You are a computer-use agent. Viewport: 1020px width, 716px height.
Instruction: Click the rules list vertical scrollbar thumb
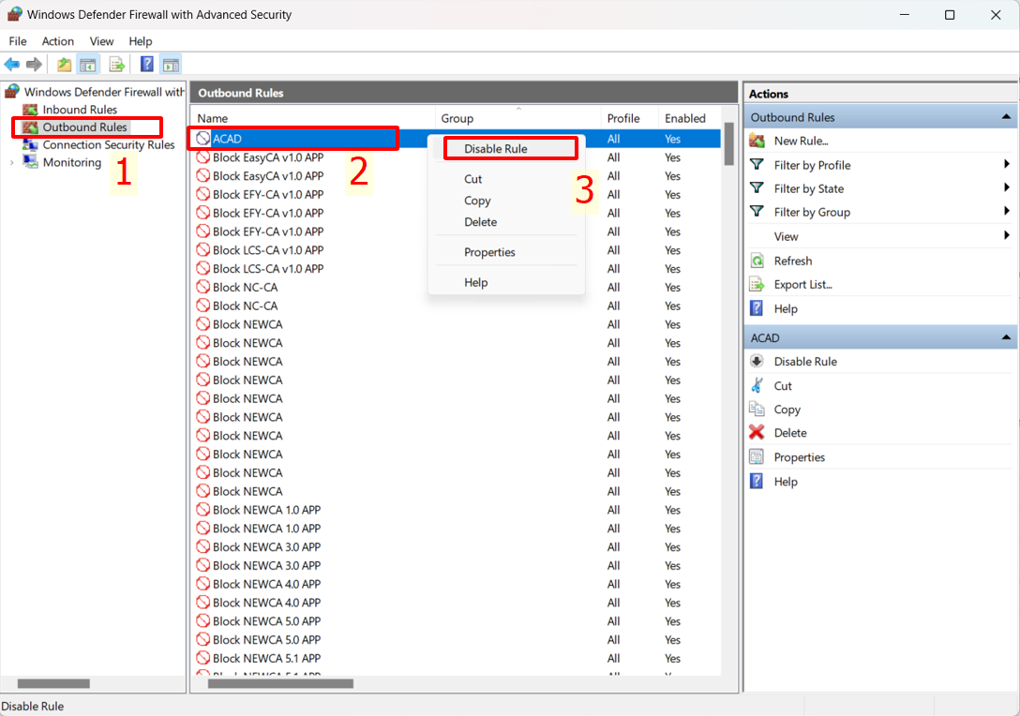(729, 143)
